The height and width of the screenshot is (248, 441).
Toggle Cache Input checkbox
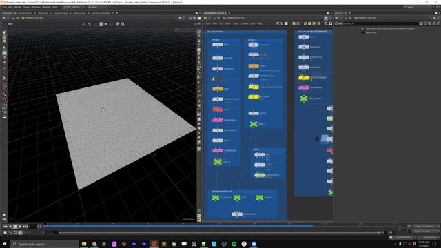[363, 32]
